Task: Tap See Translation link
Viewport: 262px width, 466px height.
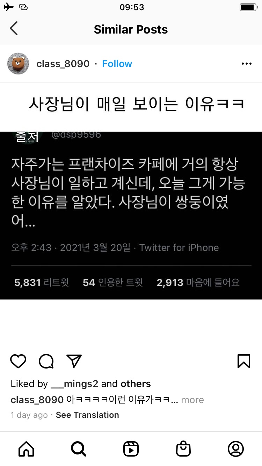Action: pos(87,415)
